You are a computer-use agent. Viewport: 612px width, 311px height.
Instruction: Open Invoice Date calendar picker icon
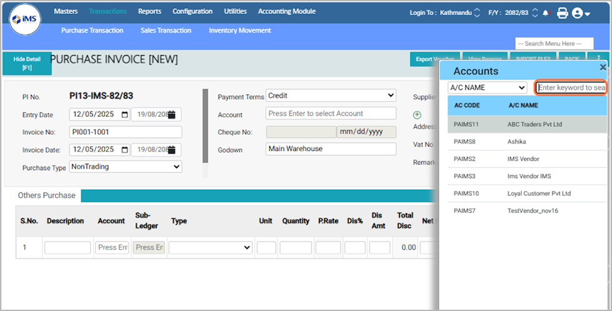coord(125,150)
